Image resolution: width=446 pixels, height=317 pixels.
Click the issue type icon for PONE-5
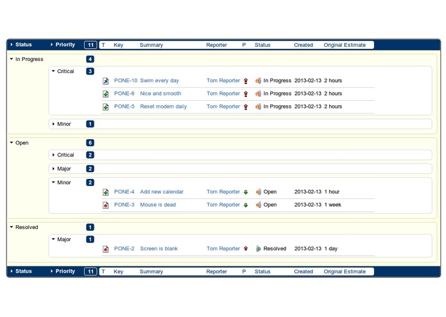(x=105, y=107)
